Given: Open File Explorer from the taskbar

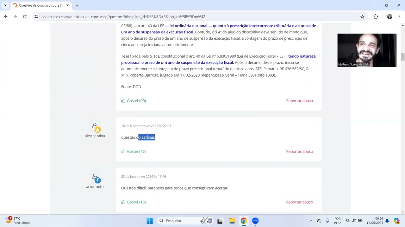Looking at the screenshot, I should [x=232, y=221].
